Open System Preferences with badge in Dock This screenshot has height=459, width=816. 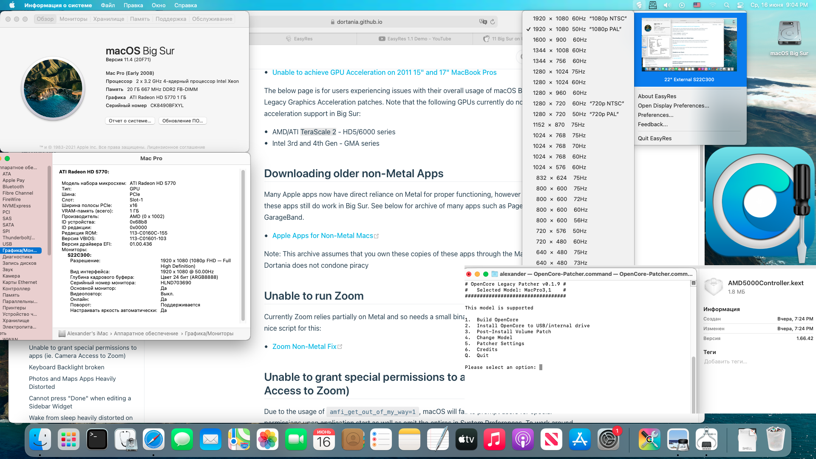click(x=609, y=440)
